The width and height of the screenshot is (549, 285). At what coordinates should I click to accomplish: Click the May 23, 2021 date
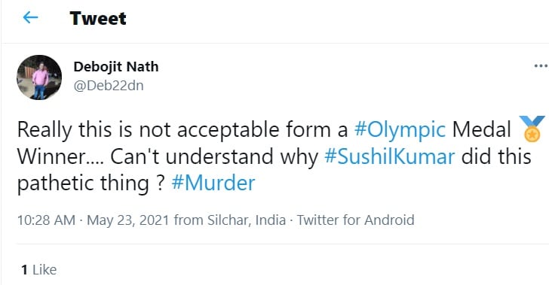128,220
